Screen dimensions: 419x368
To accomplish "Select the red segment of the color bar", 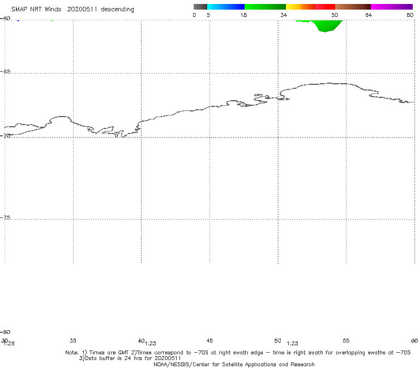I will (325, 7).
